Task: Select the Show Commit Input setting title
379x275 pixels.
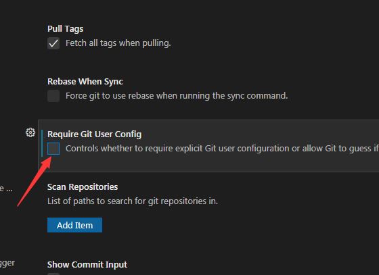Action: 87,265
